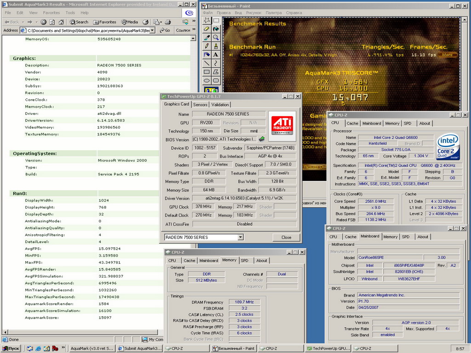Open the Файл menu in Paint
This screenshot has height=353, width=471.
[x=207, y=13]
